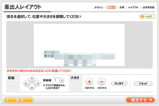Click the リセット button
This screenshot has width=159, height=106.
pyautogui.click(x=143, y=84)
